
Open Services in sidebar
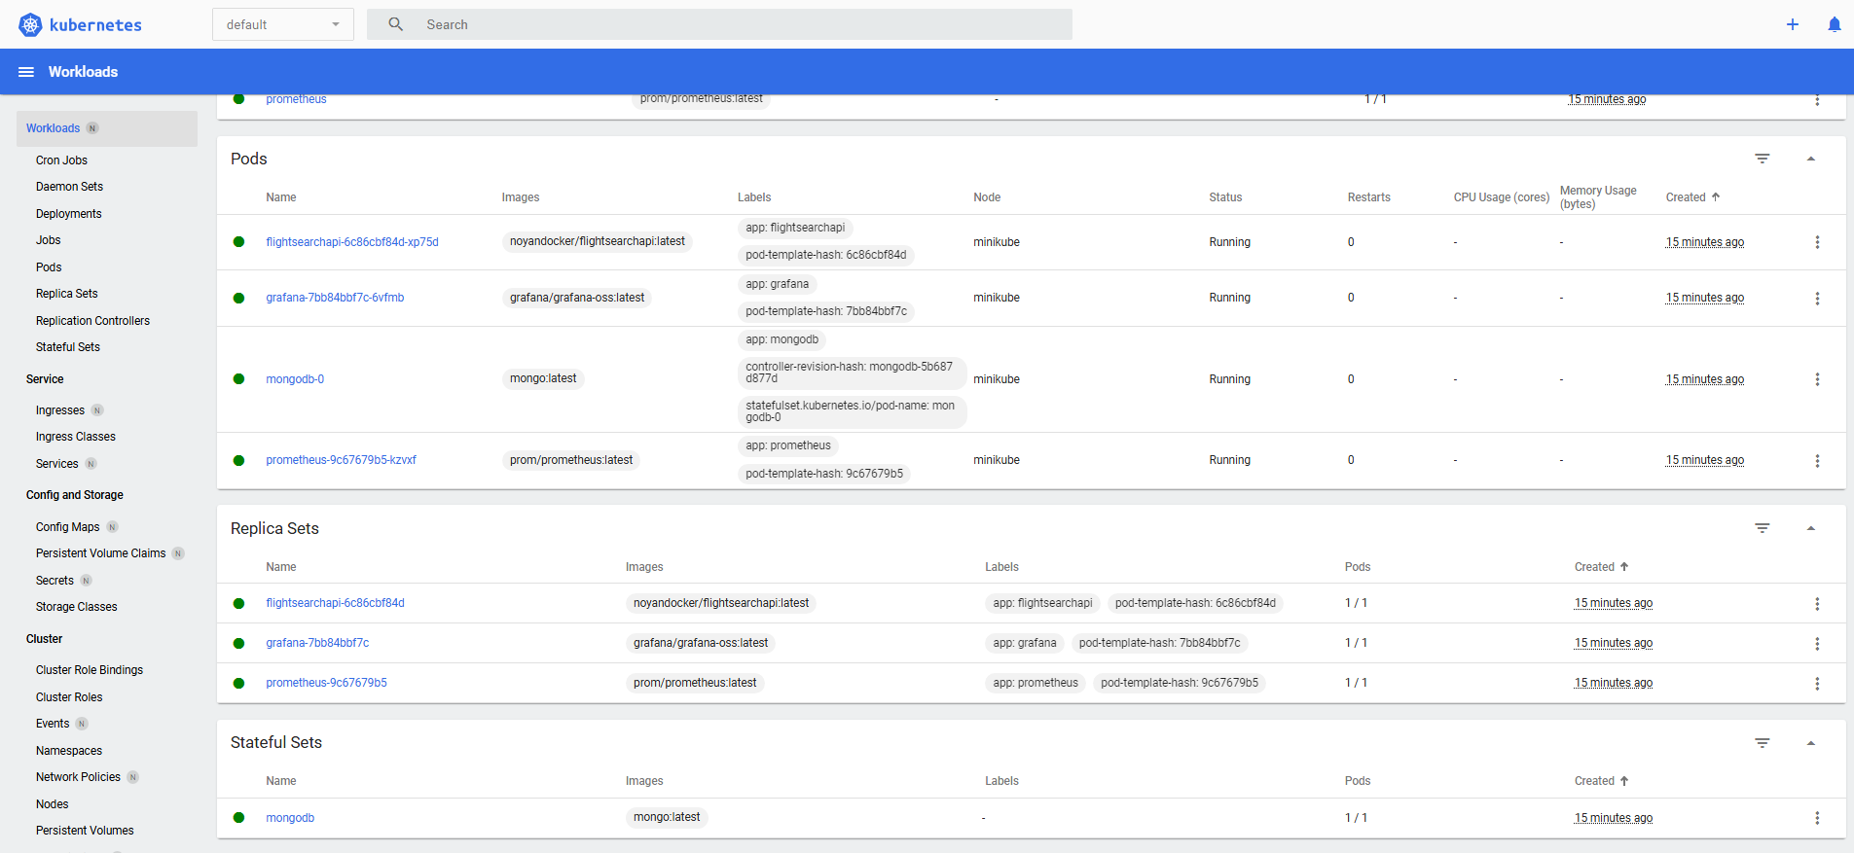pyautogui.click(x=57, y=464)
